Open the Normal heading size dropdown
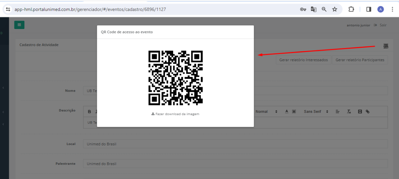The width and height of the screenshot is (399, 179). [266, 111]
